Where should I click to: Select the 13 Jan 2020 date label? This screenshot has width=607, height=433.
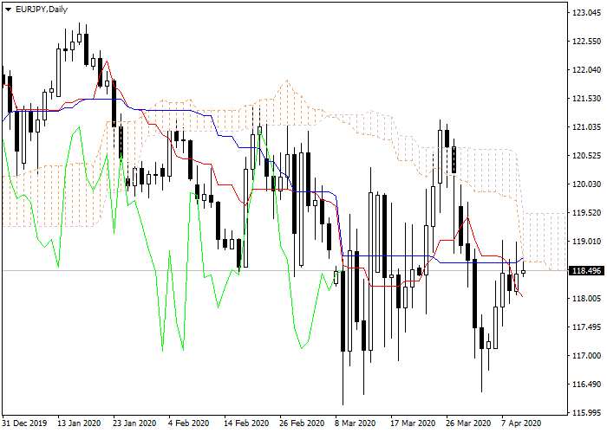[79, 423]
